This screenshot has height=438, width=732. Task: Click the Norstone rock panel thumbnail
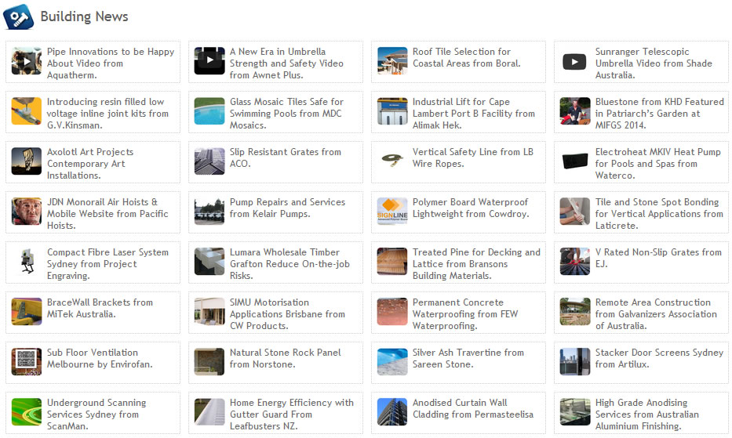pos(209,361)
